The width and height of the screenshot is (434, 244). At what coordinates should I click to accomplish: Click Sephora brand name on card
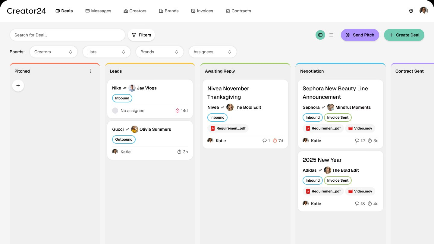pyautogui.click(x=311, y=107)
